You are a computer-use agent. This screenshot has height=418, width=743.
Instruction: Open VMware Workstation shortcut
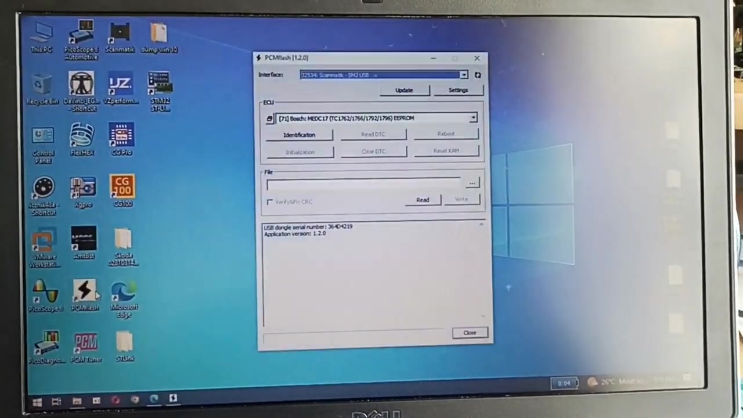(44, 248)
